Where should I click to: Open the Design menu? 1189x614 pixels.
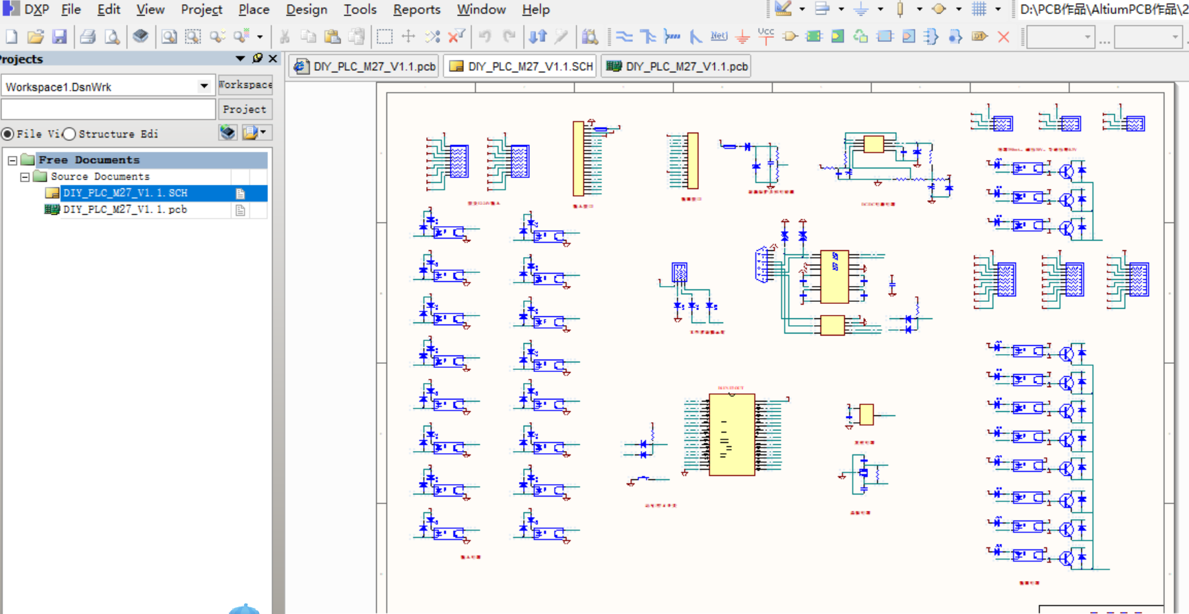[307, 10]
